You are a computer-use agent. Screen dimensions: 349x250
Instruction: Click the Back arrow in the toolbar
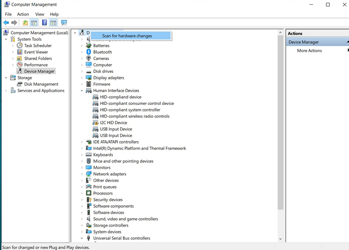(6, 22)
